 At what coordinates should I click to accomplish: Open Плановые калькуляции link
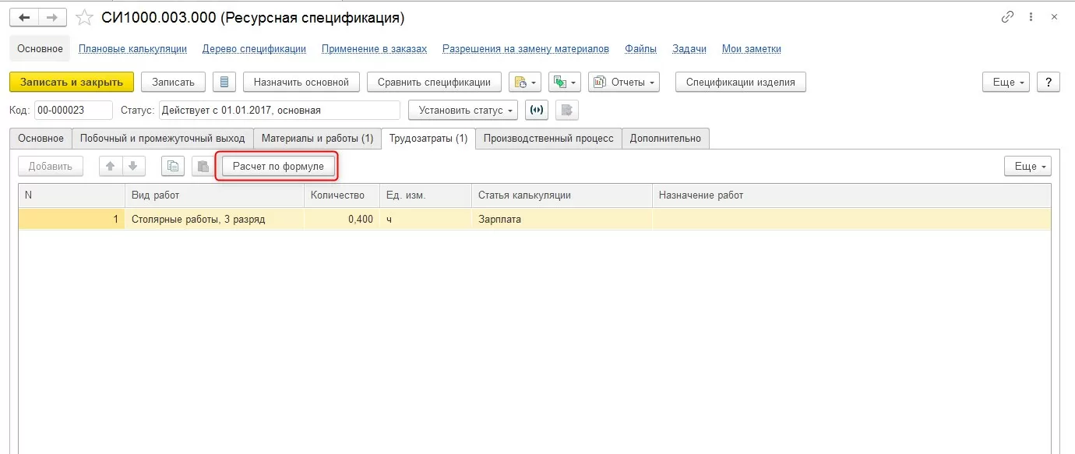[x=133, y=48]
